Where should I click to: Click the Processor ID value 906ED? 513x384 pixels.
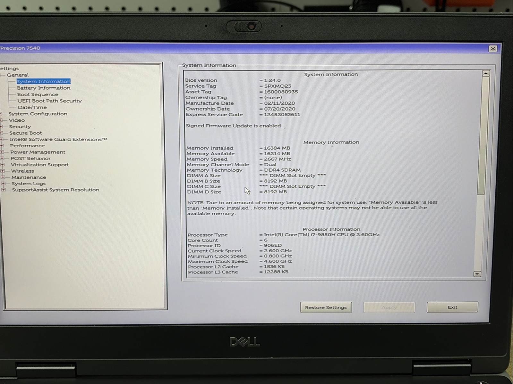[x=273, y=245]
